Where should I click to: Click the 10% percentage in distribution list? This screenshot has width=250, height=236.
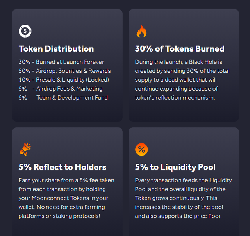pyautogui.click(x=25, y=80)
